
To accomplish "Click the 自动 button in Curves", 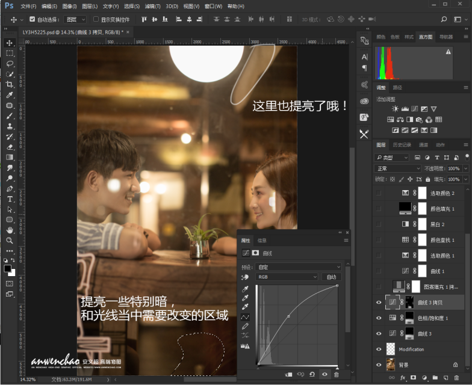I will click(x=331, y=277).
